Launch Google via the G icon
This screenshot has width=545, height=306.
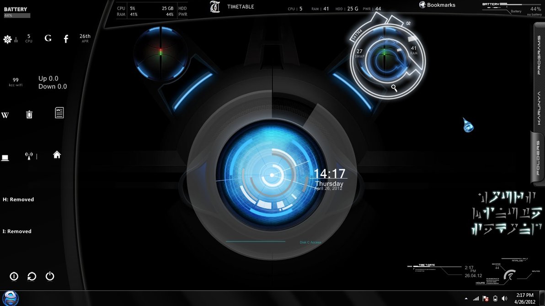[48, 38]
